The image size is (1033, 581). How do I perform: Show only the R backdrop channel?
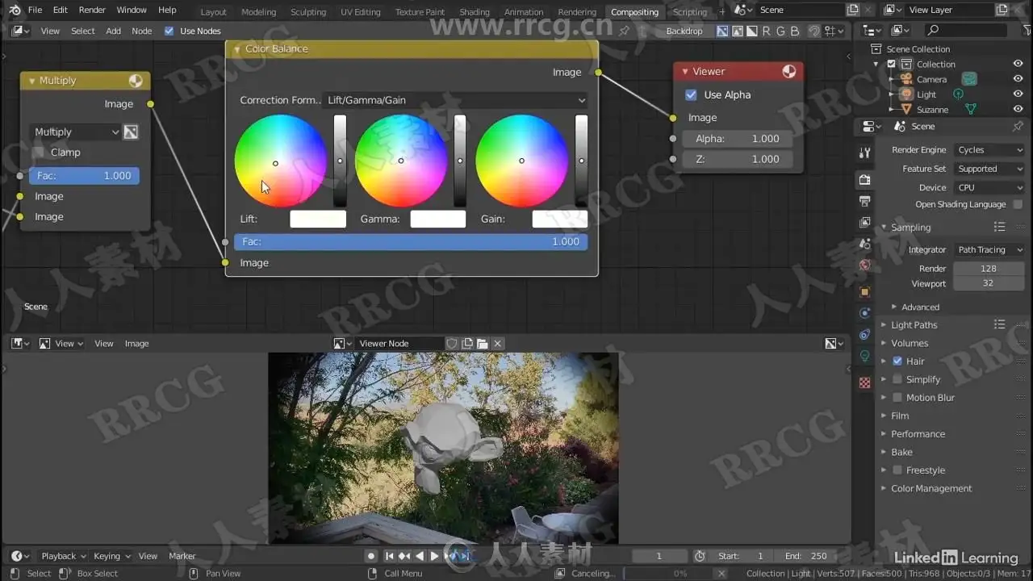(x=766, y=31)
